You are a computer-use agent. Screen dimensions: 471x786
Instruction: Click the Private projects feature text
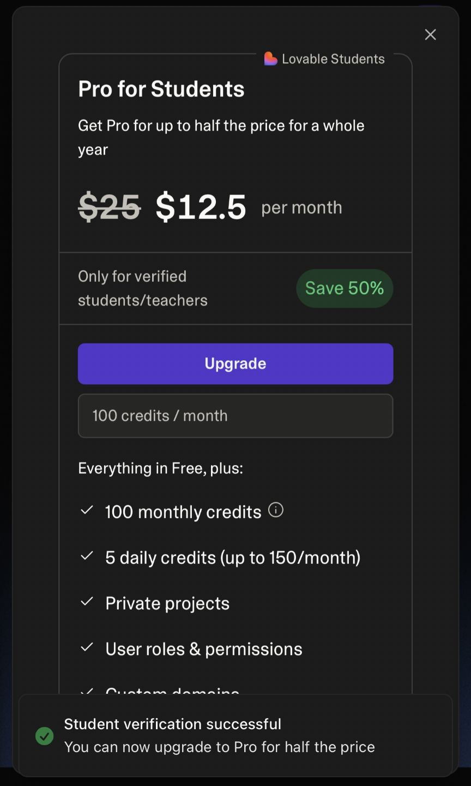(167, 603)
